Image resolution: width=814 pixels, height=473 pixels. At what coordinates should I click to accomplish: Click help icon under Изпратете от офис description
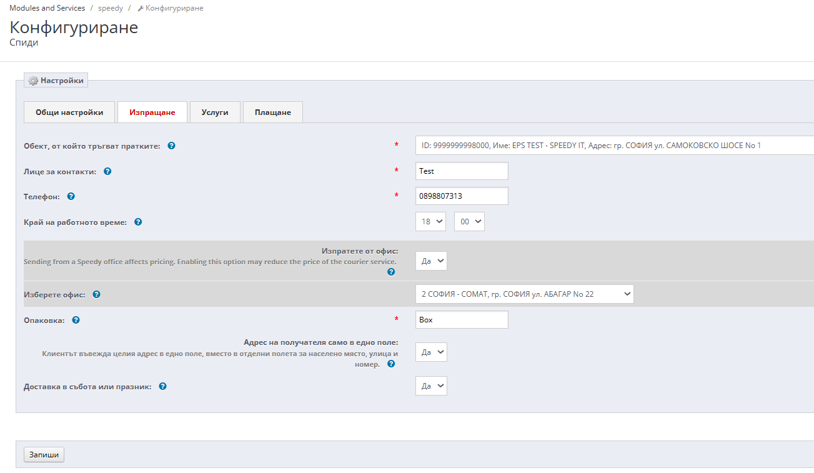pyautogui.click(x=391, y=272)
